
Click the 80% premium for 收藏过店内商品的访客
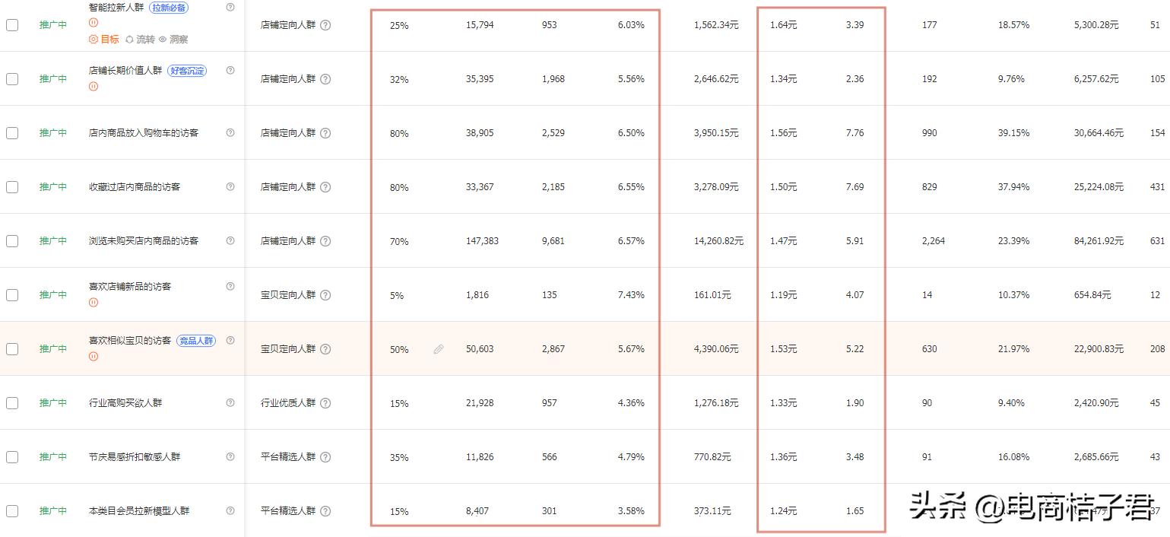(399, 188)
